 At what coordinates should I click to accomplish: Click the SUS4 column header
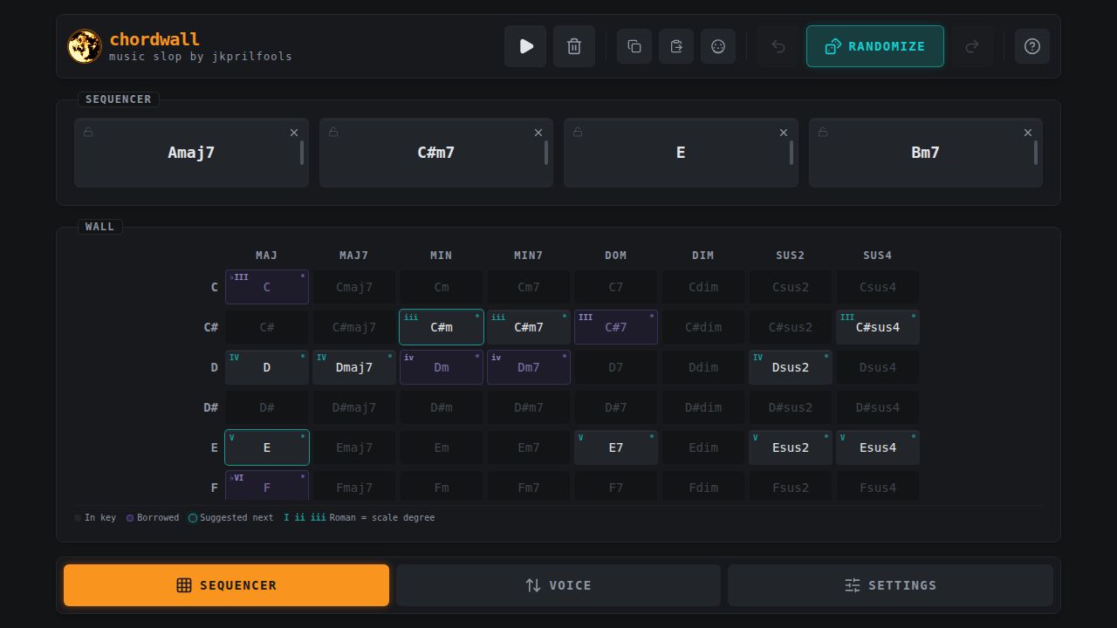(x=878, y=256)
